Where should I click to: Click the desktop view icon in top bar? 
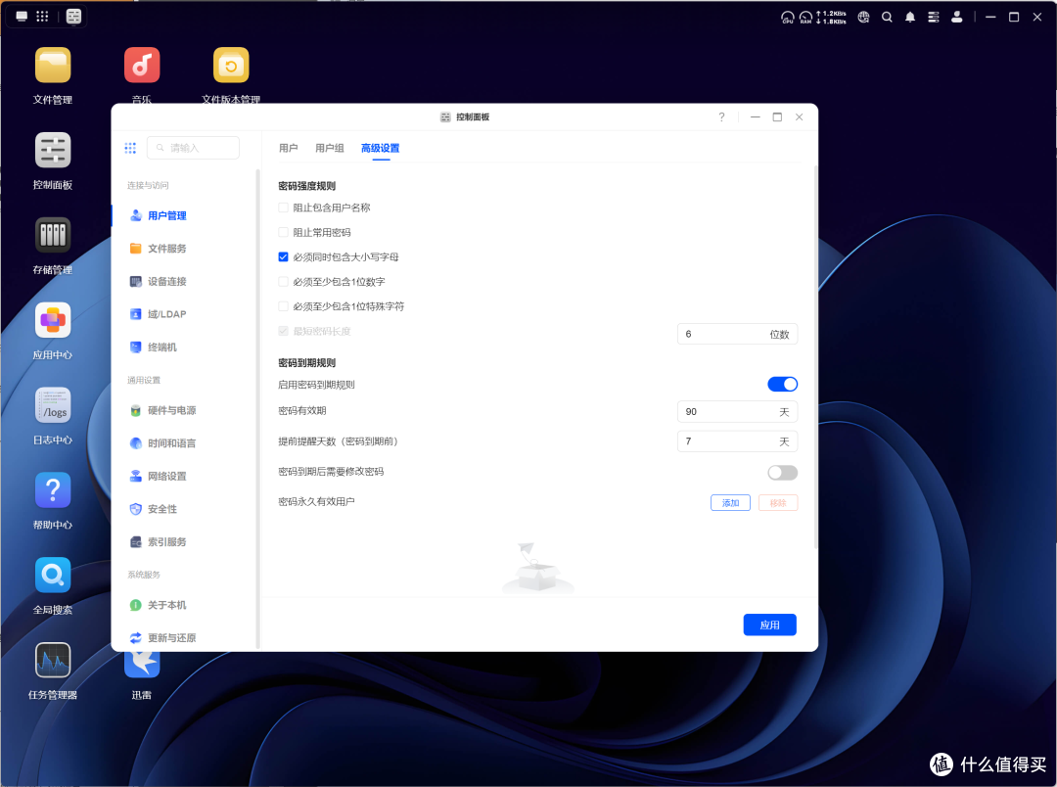[x=22, y=17]
